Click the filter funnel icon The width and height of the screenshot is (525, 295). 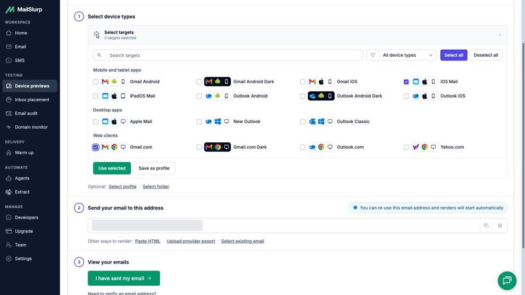click(372, 56)
